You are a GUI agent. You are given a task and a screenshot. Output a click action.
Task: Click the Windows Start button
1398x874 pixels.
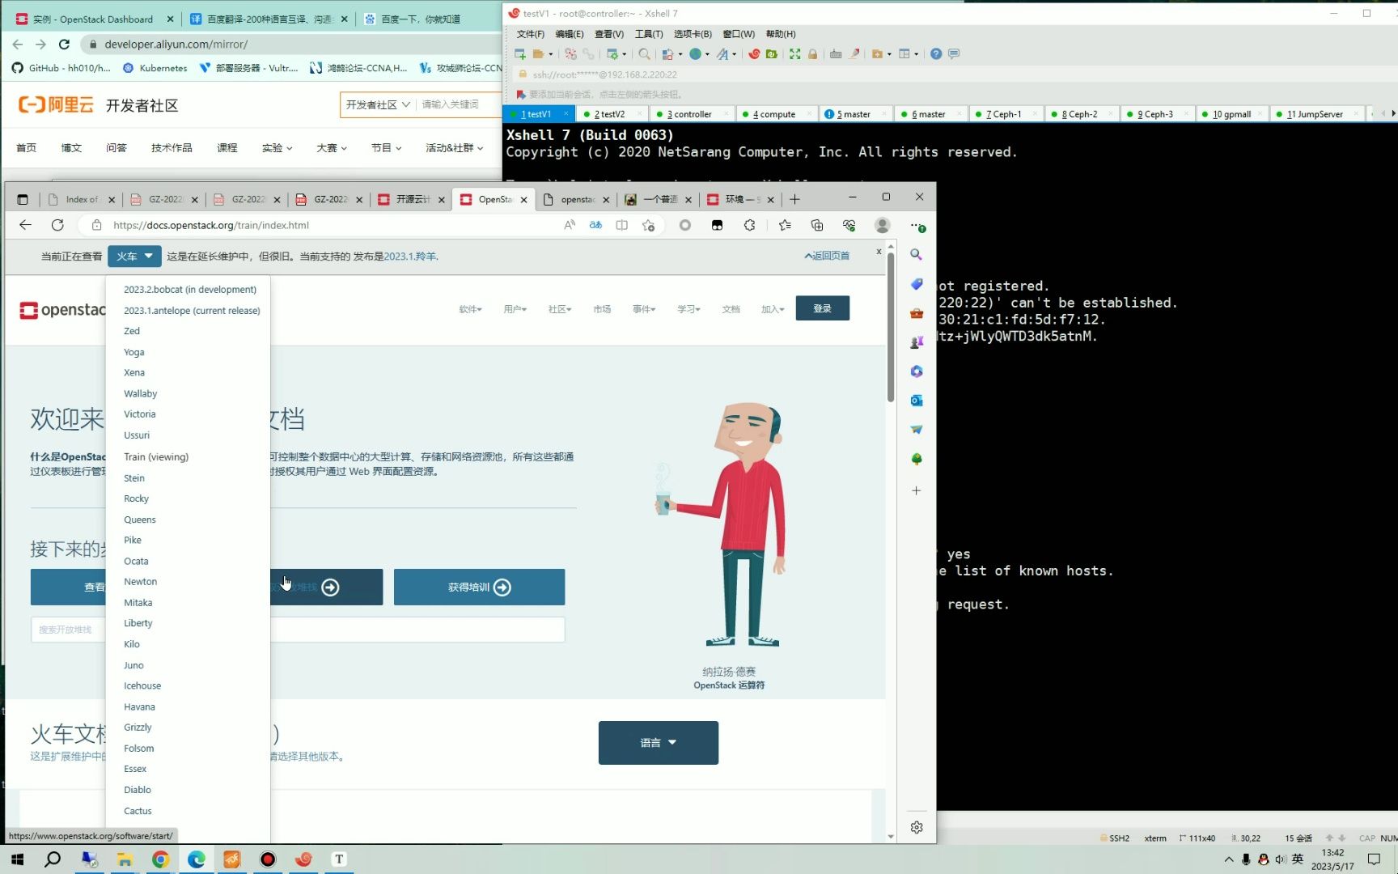click(x=17, y=859)
